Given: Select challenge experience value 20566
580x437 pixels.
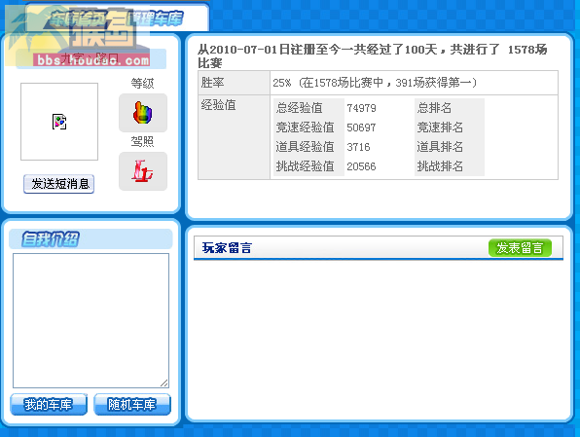Looking at the screenshot, I should pyautogui.click(x=361, y=166).
